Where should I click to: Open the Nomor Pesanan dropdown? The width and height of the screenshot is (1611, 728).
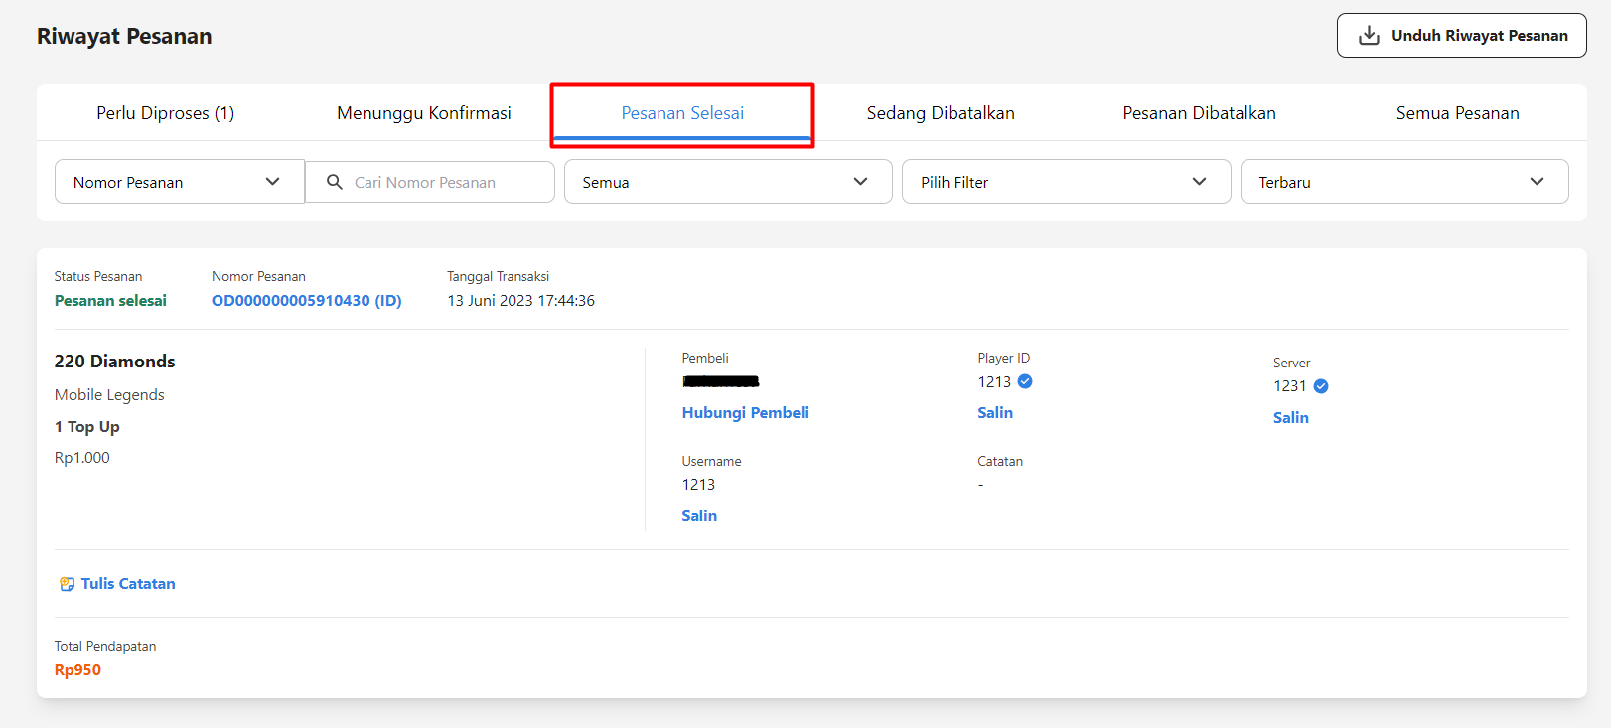coord(180,182)
